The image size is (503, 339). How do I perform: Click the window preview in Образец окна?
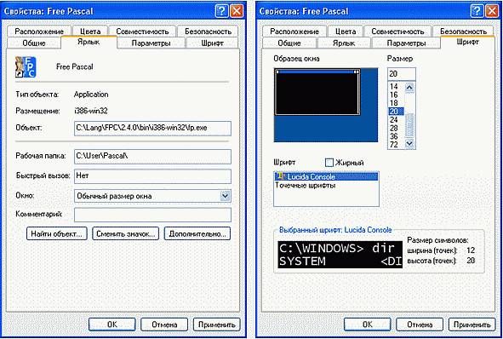coord(317,92)
